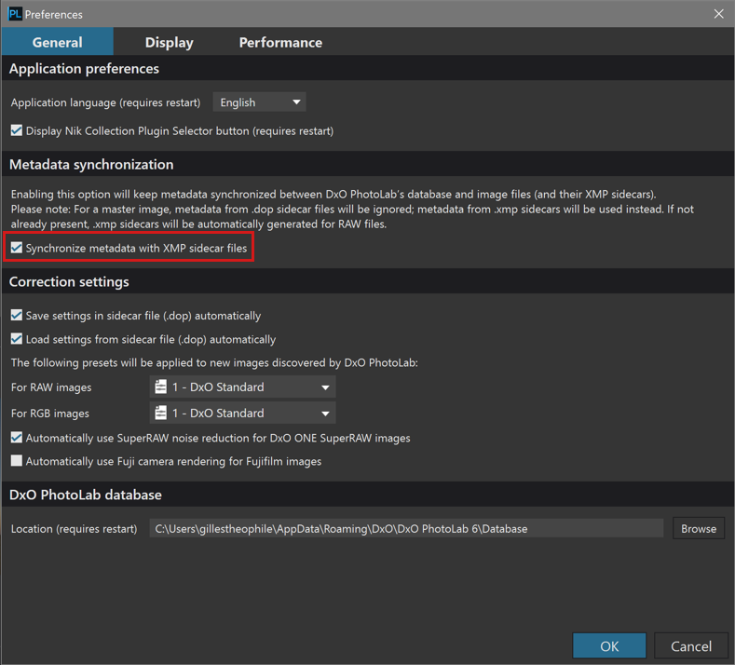This screenshot has height=665, width=735.
Task: Switch to the Display tab
Action: click(x=170, y=42)
